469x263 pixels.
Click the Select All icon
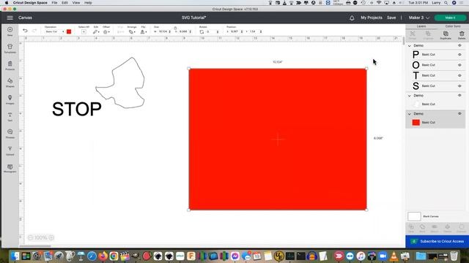coord(84,31)
